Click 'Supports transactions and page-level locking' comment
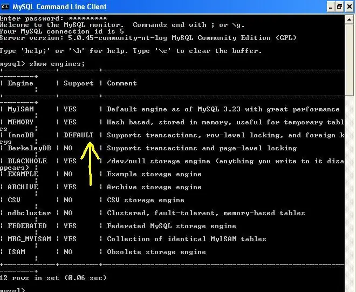Screen dimensions: 356x292 (x=202, y=148)
